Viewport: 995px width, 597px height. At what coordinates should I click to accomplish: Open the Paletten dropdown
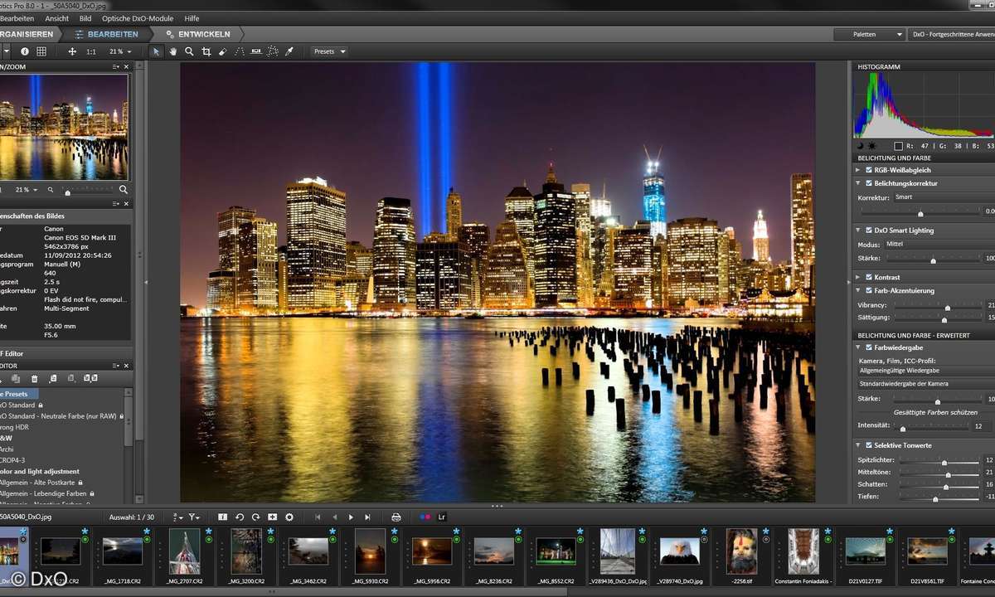[x=870, y=34]
